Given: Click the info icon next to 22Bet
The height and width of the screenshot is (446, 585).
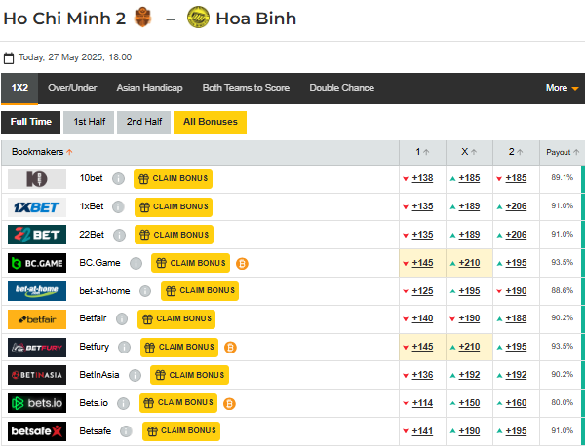Looking at the screenshot, I should [119, 235].
